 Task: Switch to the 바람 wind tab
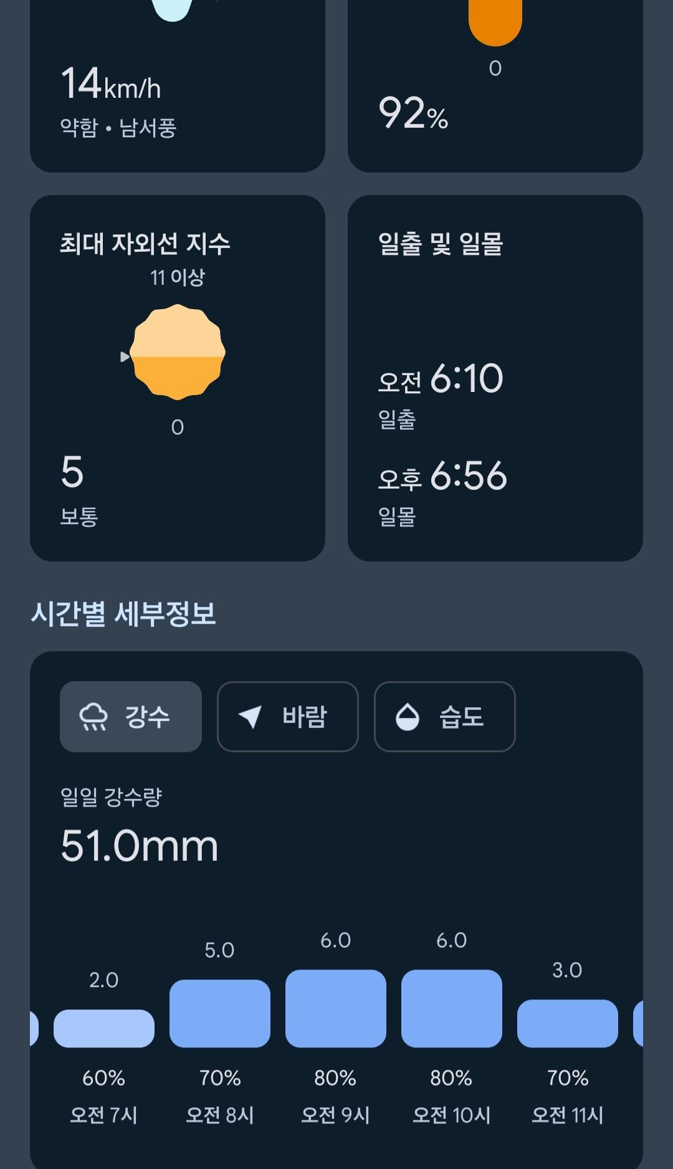288,717
